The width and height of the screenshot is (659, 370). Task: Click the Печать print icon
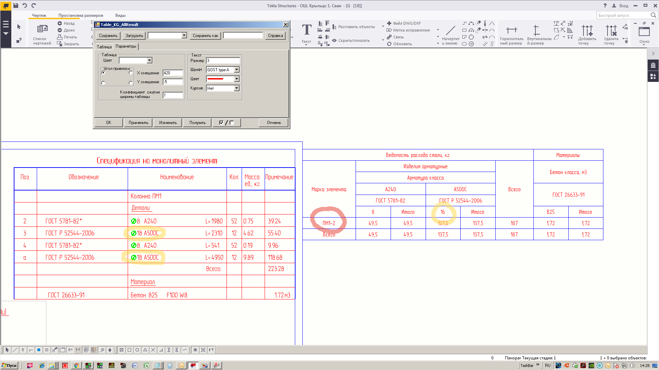60,37
